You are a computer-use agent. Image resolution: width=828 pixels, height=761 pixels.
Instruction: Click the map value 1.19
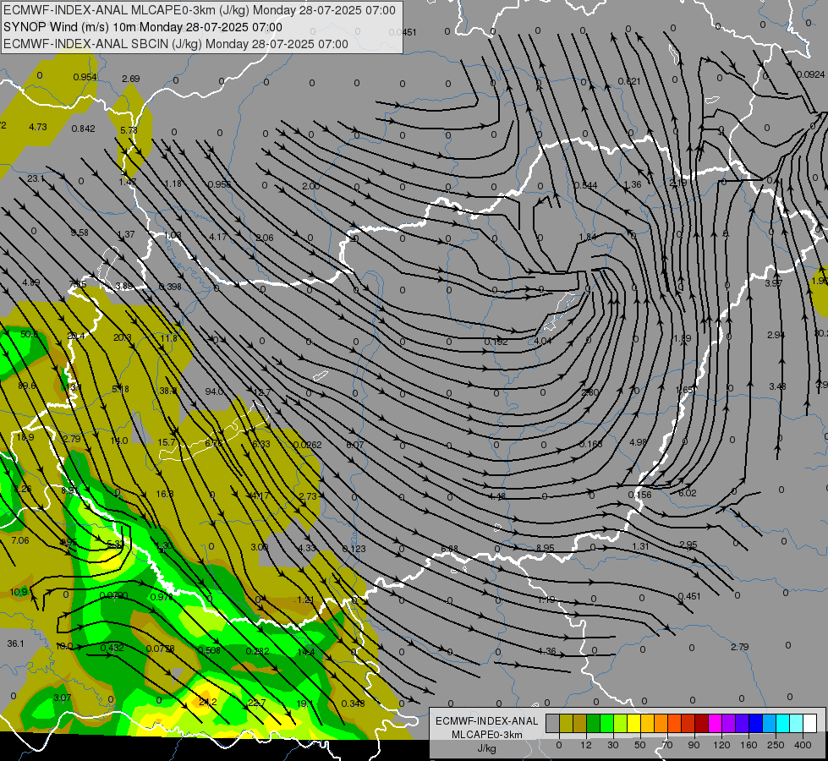pos(546,599)
